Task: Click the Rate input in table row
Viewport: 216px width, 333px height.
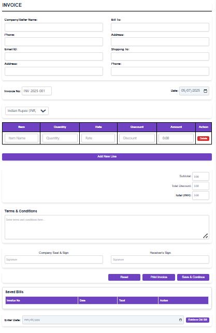Action: point(98,138)
